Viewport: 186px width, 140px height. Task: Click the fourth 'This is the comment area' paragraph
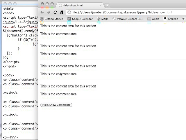point(58,94)
